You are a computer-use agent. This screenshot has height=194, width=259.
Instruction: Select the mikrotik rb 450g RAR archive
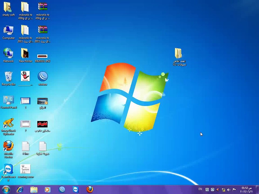tap(43, 6)
